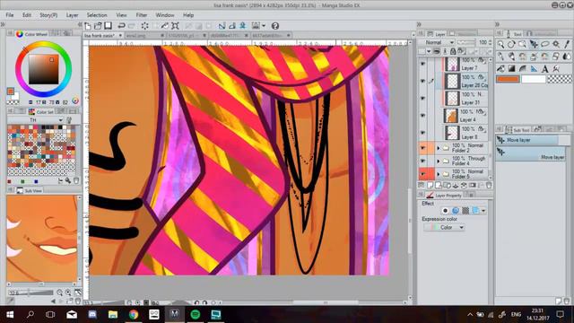Open the layer palette color dropdown arrow
Viewport: 574px width, 323px height.
click(x=429, y=51)
